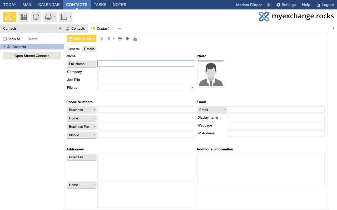Click the Business address text area

point(146,167)
